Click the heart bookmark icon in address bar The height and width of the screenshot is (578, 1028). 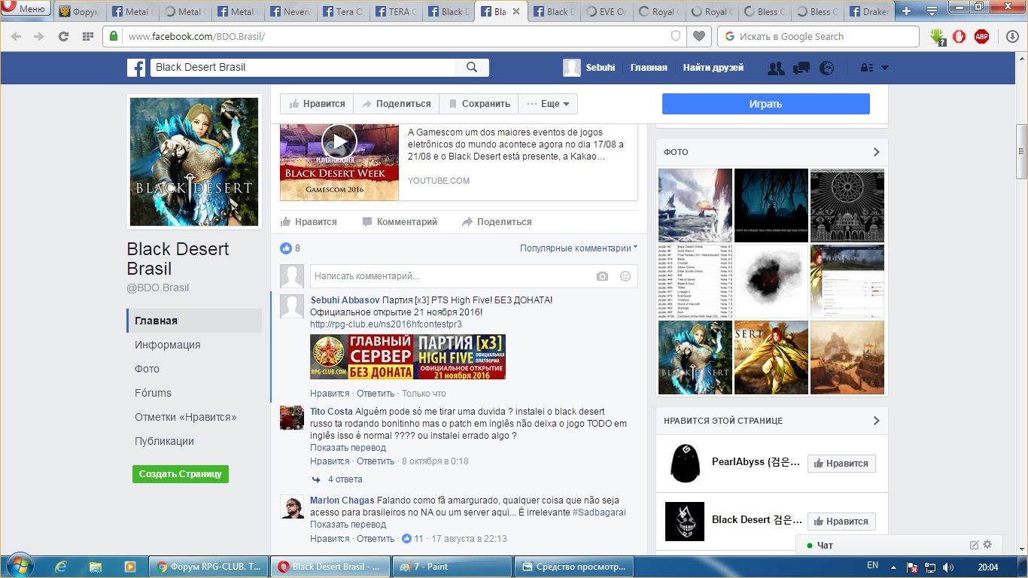(699, 36)
